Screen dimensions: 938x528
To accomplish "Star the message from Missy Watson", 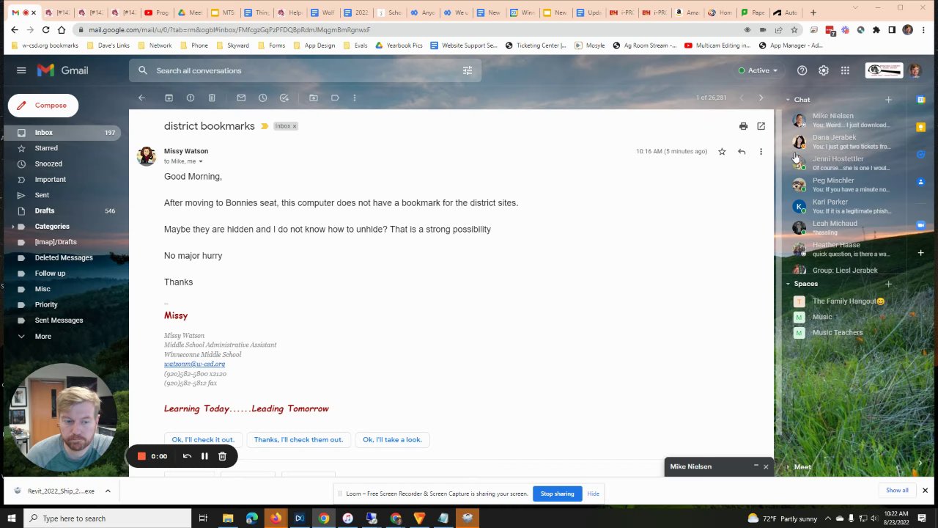I will pyautogui.click(x=722, y=151).
